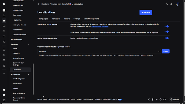
Task: Open the Studio text capture tool link
Action: [99, 26]
